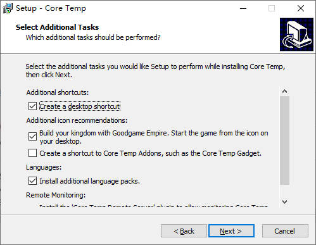This screenshot has height=245, width=316.
Task: Click the Setup installer icon in title bar
Action: [x=8, y=8]
